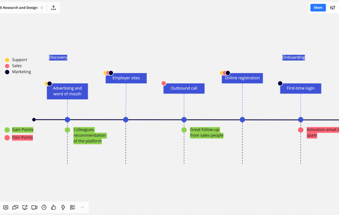
Task: Click the dark Marketing dot on Employer sites
Action: (x=111, y=73)
